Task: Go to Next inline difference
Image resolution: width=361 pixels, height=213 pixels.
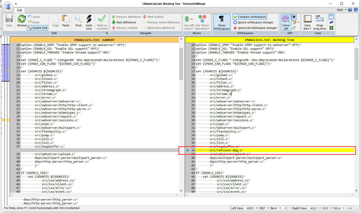Action: click(x=159, y=28)
